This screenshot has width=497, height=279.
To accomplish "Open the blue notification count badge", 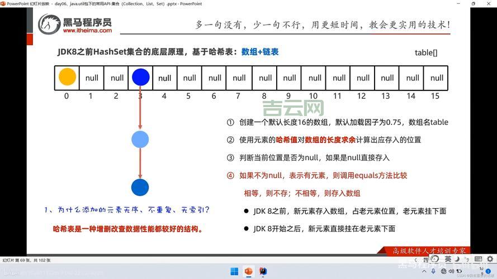I will [488, 271].
